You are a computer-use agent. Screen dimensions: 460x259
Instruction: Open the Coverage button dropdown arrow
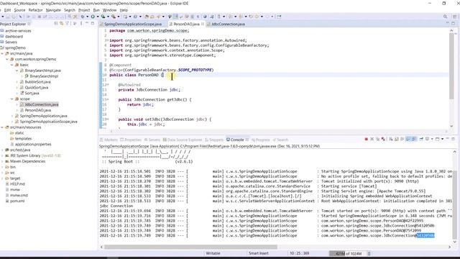pyautogui.click(x=108, y=17)
